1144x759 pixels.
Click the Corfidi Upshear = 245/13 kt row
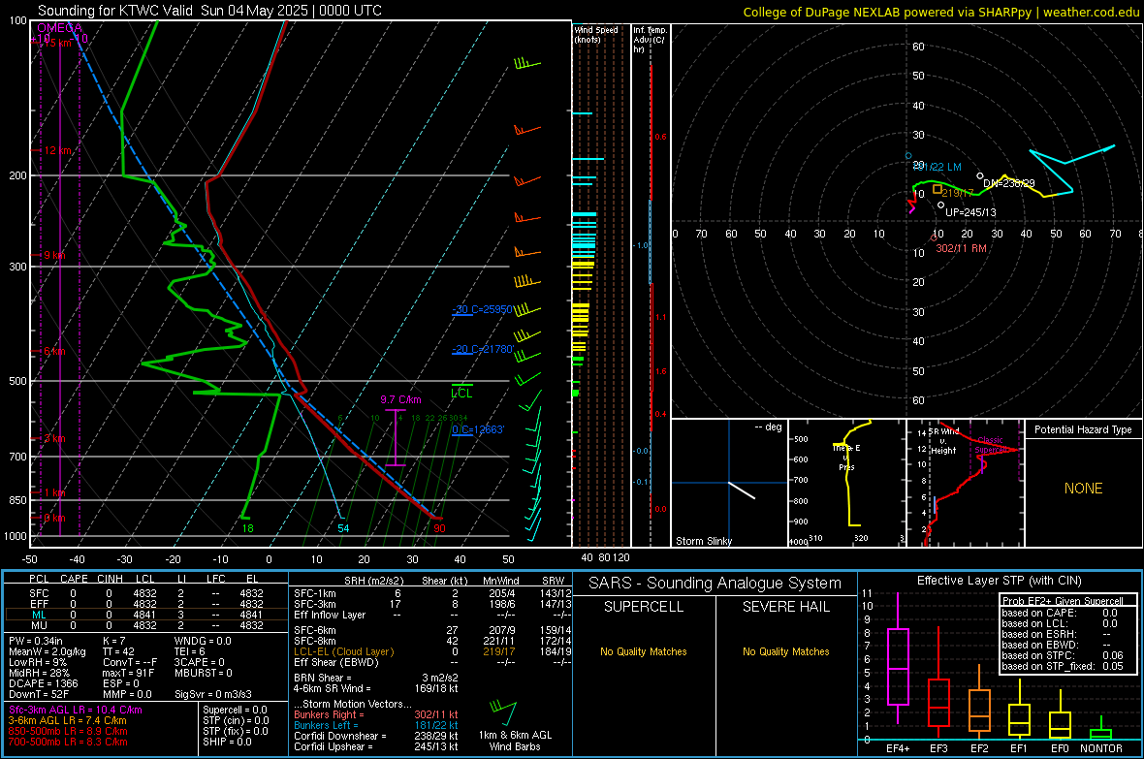coord(376,746)
